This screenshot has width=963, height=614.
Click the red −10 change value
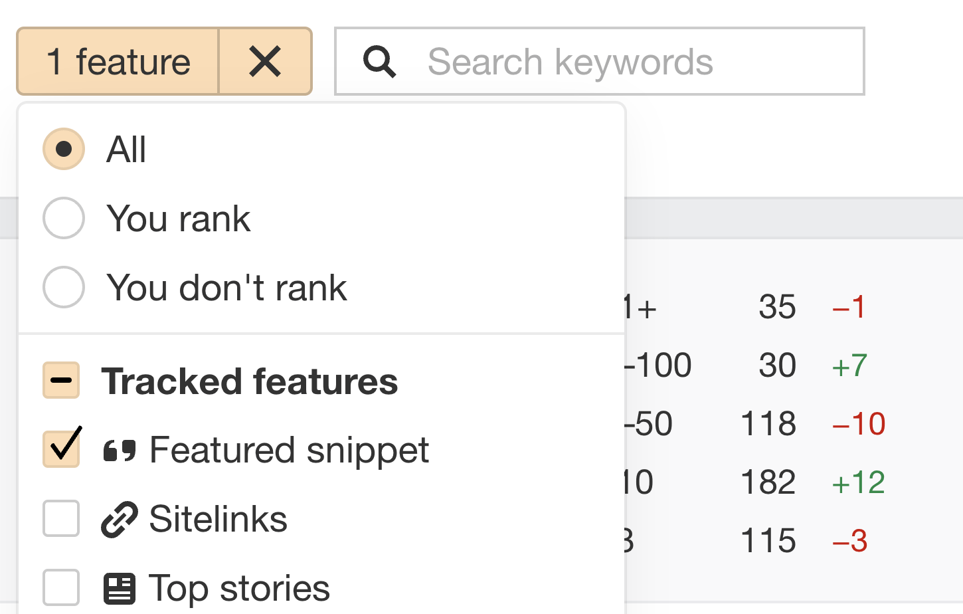point(859,423)
